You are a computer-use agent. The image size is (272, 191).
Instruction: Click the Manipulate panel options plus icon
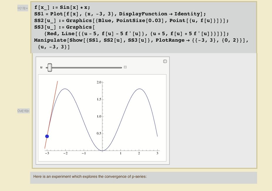165,61
